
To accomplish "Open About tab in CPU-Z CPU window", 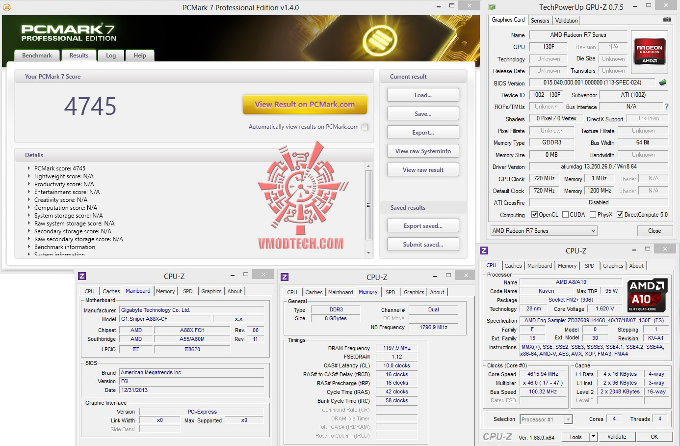I will pyautogui.click(x=636, y=266).
